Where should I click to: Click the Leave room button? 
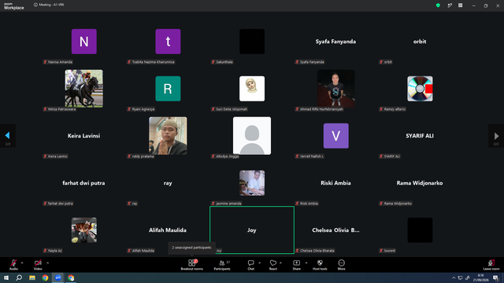pyautogui.click(x=491, y=265)
